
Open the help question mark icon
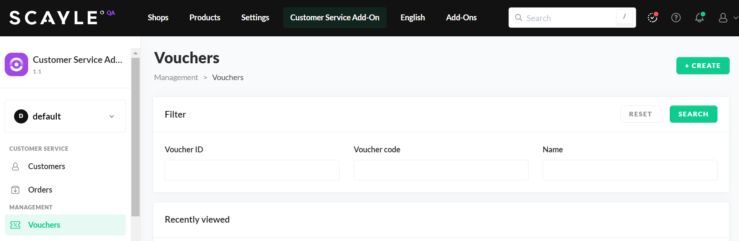[676, 18]
